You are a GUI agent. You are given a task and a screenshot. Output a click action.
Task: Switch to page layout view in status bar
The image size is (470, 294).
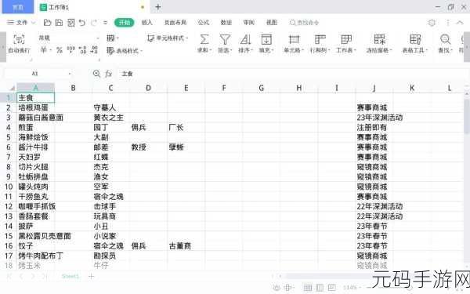pos(320,288)
